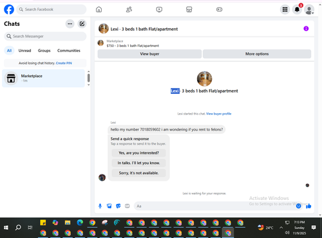Send quick response Yes, are you interested?
The image size is (322, 238).
pos(138,153)
